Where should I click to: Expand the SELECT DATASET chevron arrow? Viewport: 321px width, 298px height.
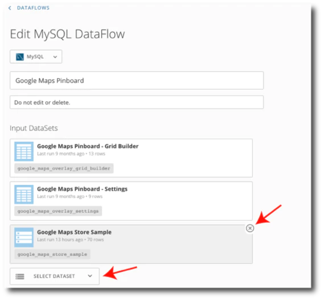(90, 276)
